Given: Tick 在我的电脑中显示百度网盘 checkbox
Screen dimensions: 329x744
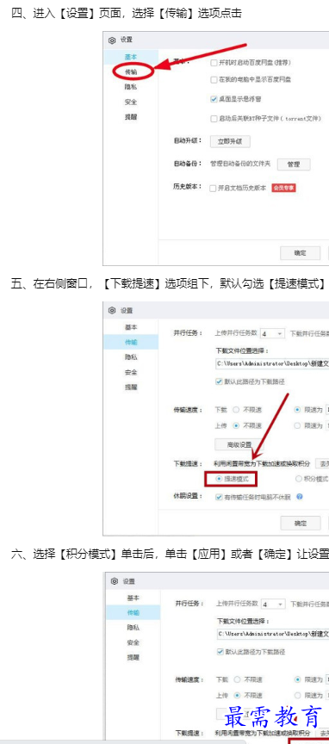Looking at the screenshot, I should click(214, 80).
